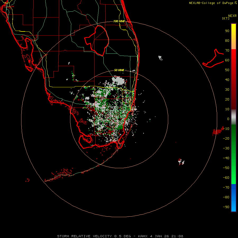This screenshot has height=238, width=238.
Task: Select the 50 NMI range ring label
Action: point(119,70)
